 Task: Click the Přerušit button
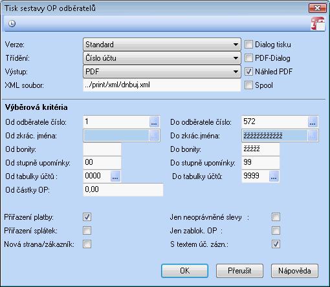[239, 271]
